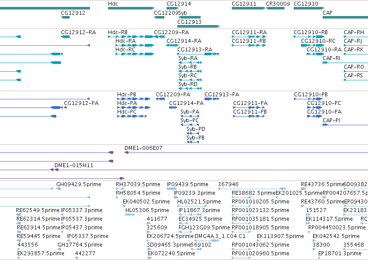Select the Syb-PB protein label

tap(195, 138)
